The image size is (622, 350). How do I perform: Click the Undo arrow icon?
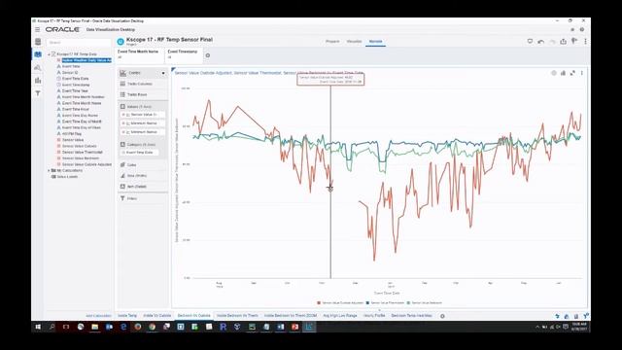pos(540,41)
